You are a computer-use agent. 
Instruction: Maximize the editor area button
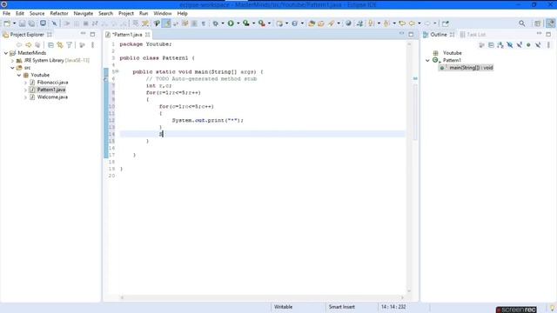[411, 35]
